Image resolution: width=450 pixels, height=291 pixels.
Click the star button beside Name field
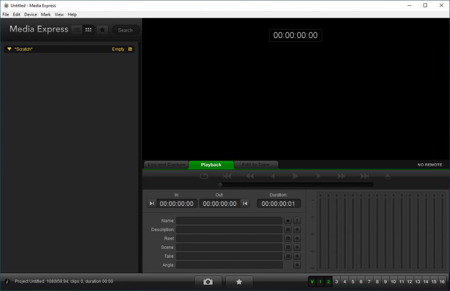point(288,221)
